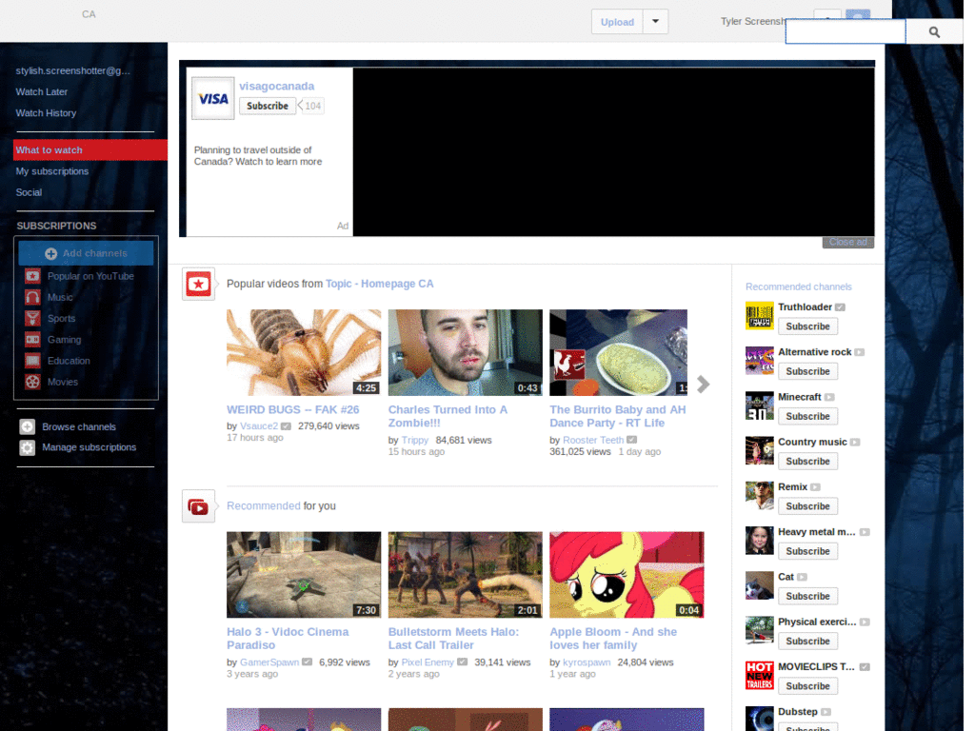
Task: Click the Remix channel avatar
Action: pos(759,495)
